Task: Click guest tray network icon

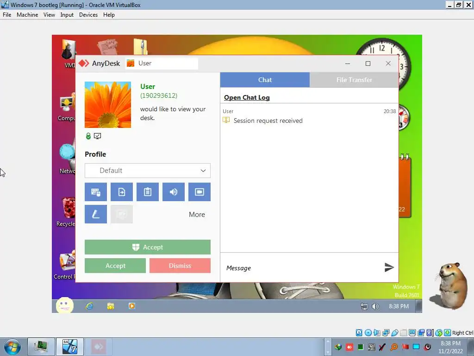Action: click(364, 307)
